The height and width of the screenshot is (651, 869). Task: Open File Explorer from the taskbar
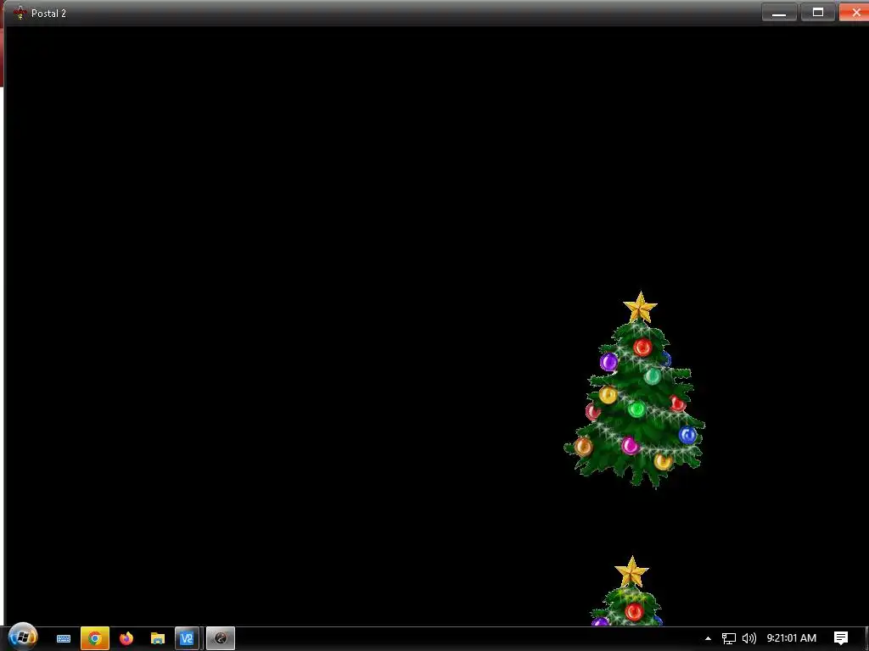(157, 639)
